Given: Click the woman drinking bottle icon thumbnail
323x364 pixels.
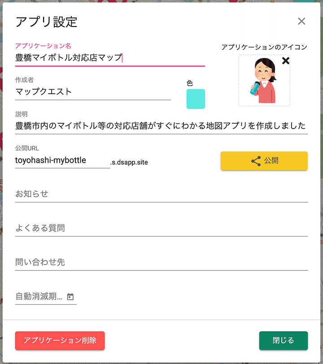Looking at the screenshot, I should tap(264, 81).
